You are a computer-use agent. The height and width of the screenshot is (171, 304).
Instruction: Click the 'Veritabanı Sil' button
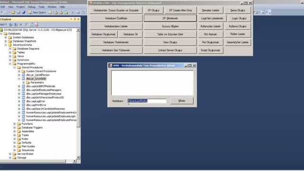coord(130,34)
